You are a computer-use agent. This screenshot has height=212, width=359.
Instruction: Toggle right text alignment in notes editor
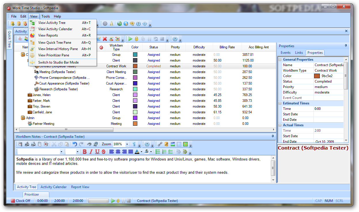pos(124,152)
